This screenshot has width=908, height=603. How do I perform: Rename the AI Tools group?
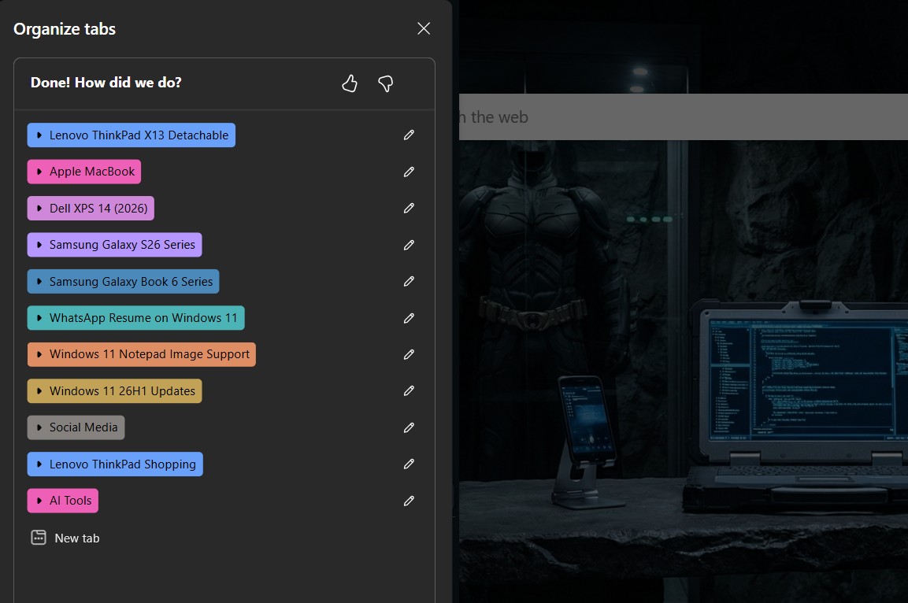click(409, 501)
